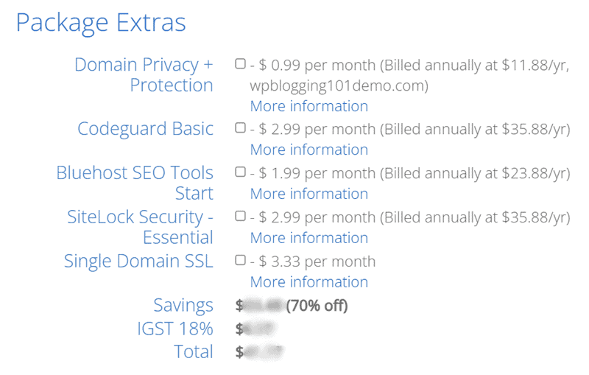
Task: Click the SiteLock Security - Essential label
Action: point(140,227)
